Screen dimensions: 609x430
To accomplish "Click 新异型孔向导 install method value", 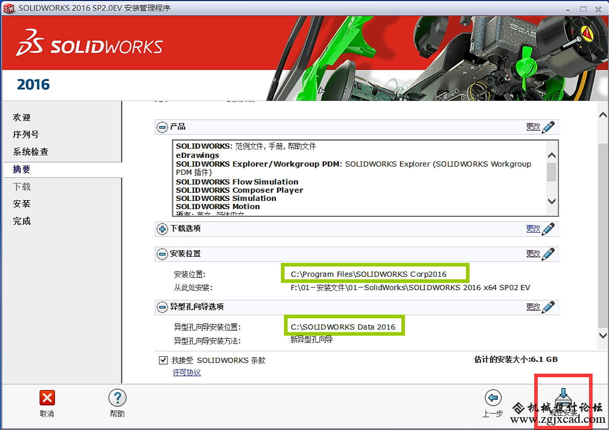I will [312, 339].
